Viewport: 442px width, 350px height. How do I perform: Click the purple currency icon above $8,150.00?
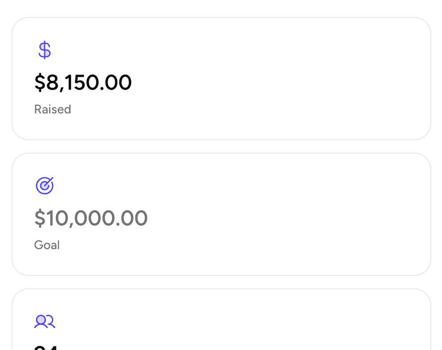point(44,50)
